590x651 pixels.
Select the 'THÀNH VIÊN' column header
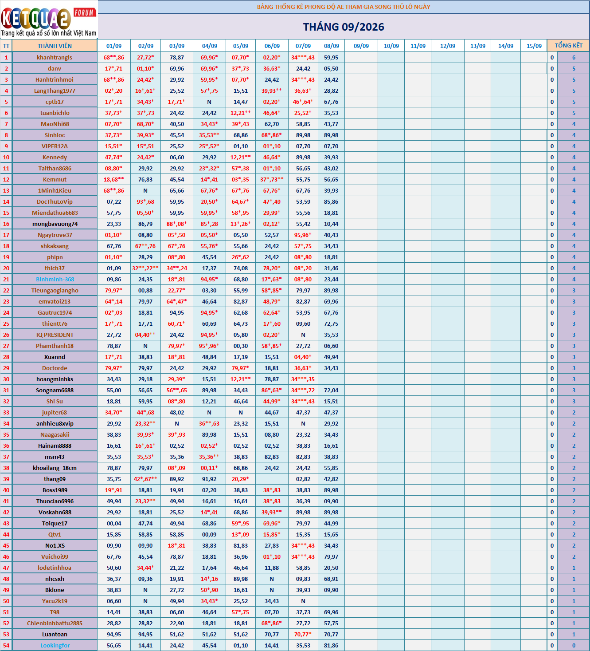point(55,46)
